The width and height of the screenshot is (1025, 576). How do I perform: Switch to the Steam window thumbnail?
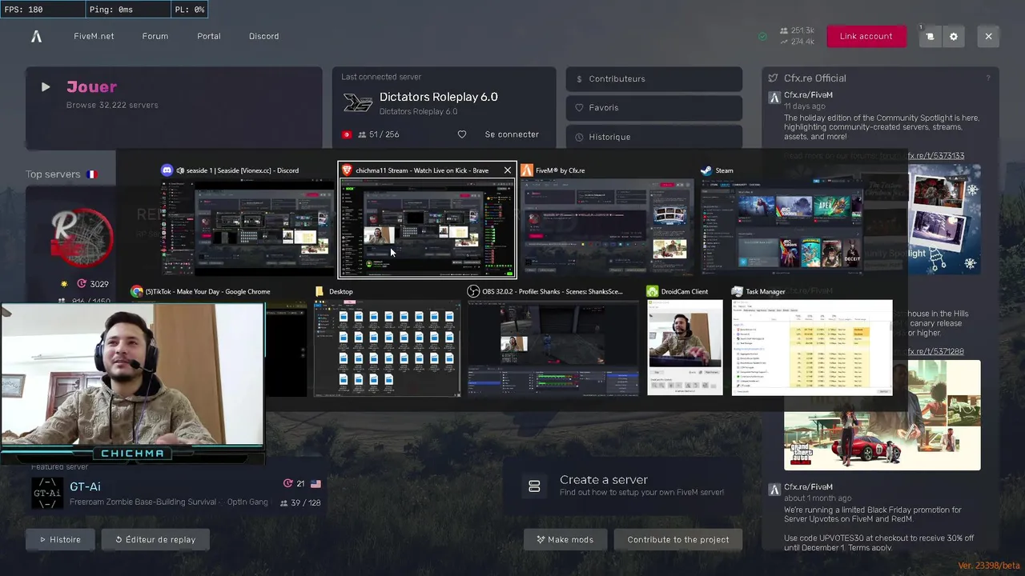pos(782,227)
